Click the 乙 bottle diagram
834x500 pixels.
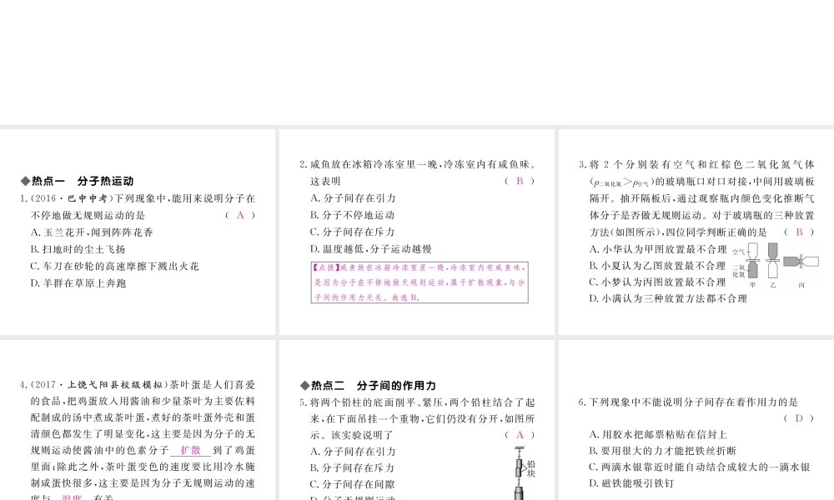point(773,262)
